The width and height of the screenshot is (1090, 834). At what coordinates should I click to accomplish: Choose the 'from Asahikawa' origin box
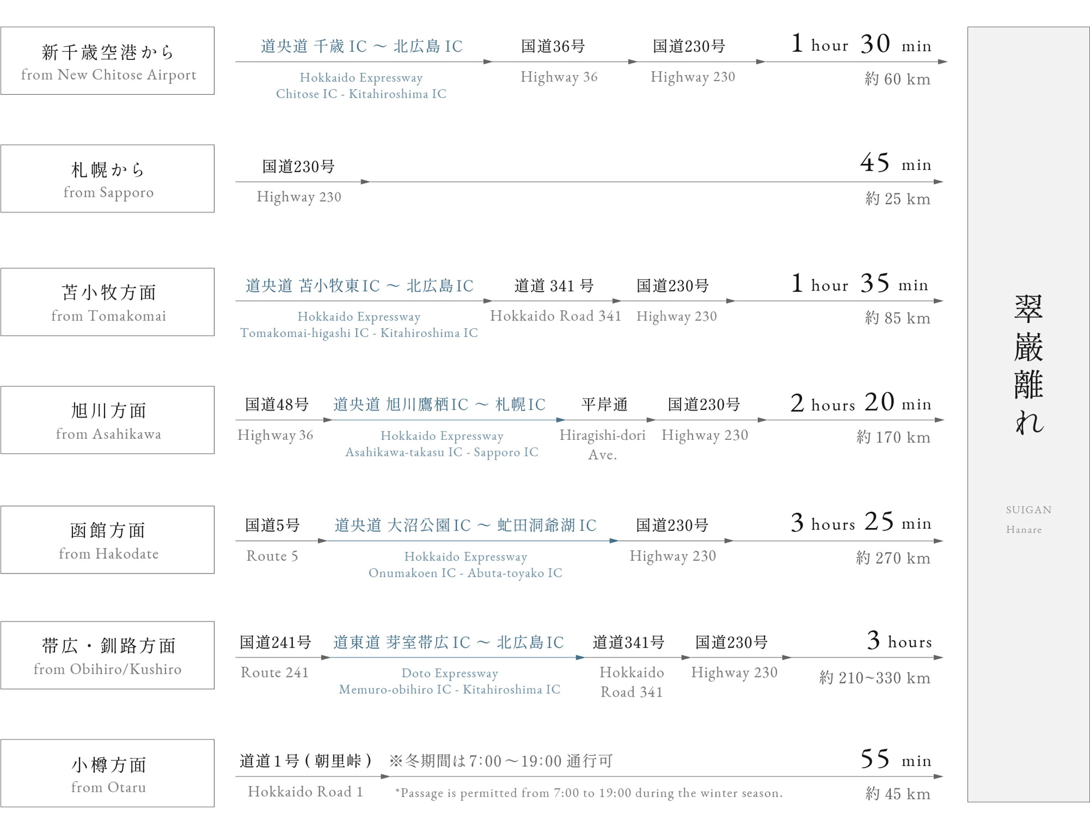click(107, 420)
